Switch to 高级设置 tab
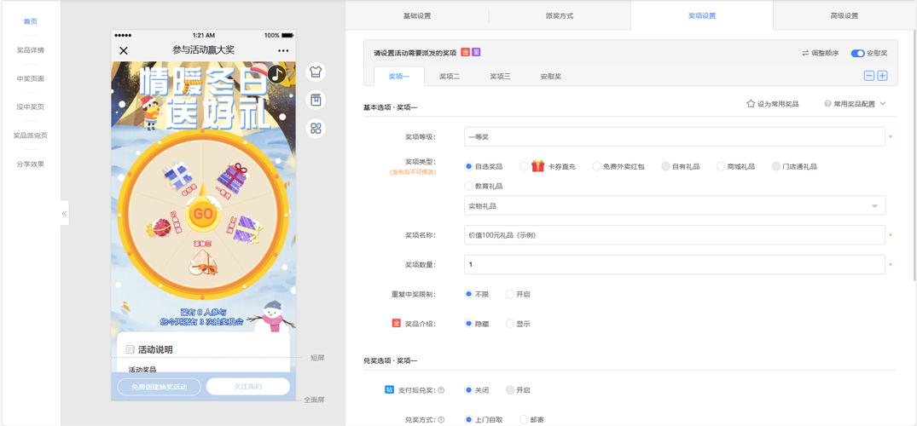 coord(844,16)
